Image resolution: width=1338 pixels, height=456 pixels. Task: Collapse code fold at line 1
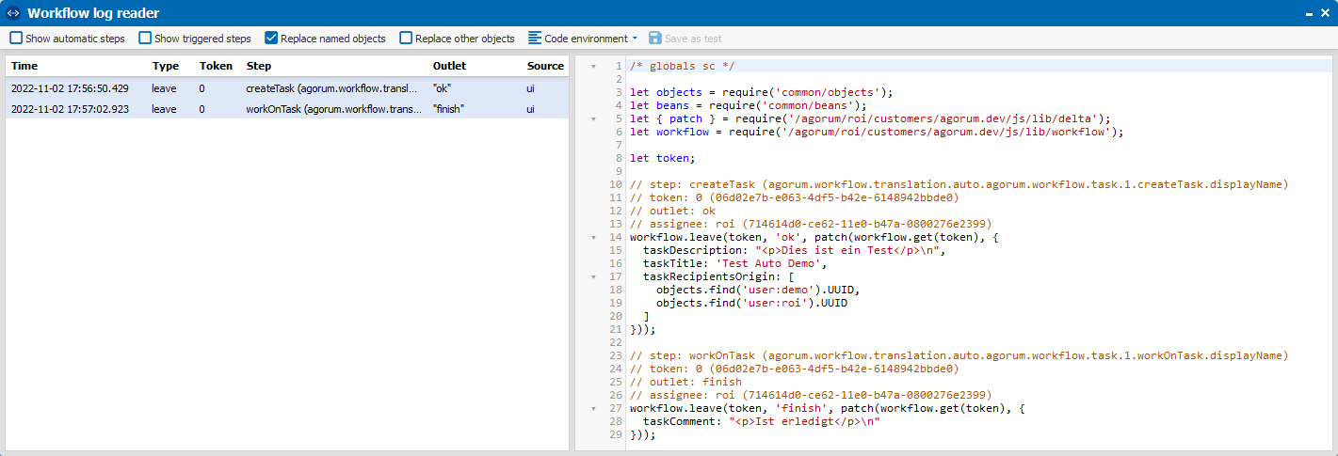(x=593, y=67)
